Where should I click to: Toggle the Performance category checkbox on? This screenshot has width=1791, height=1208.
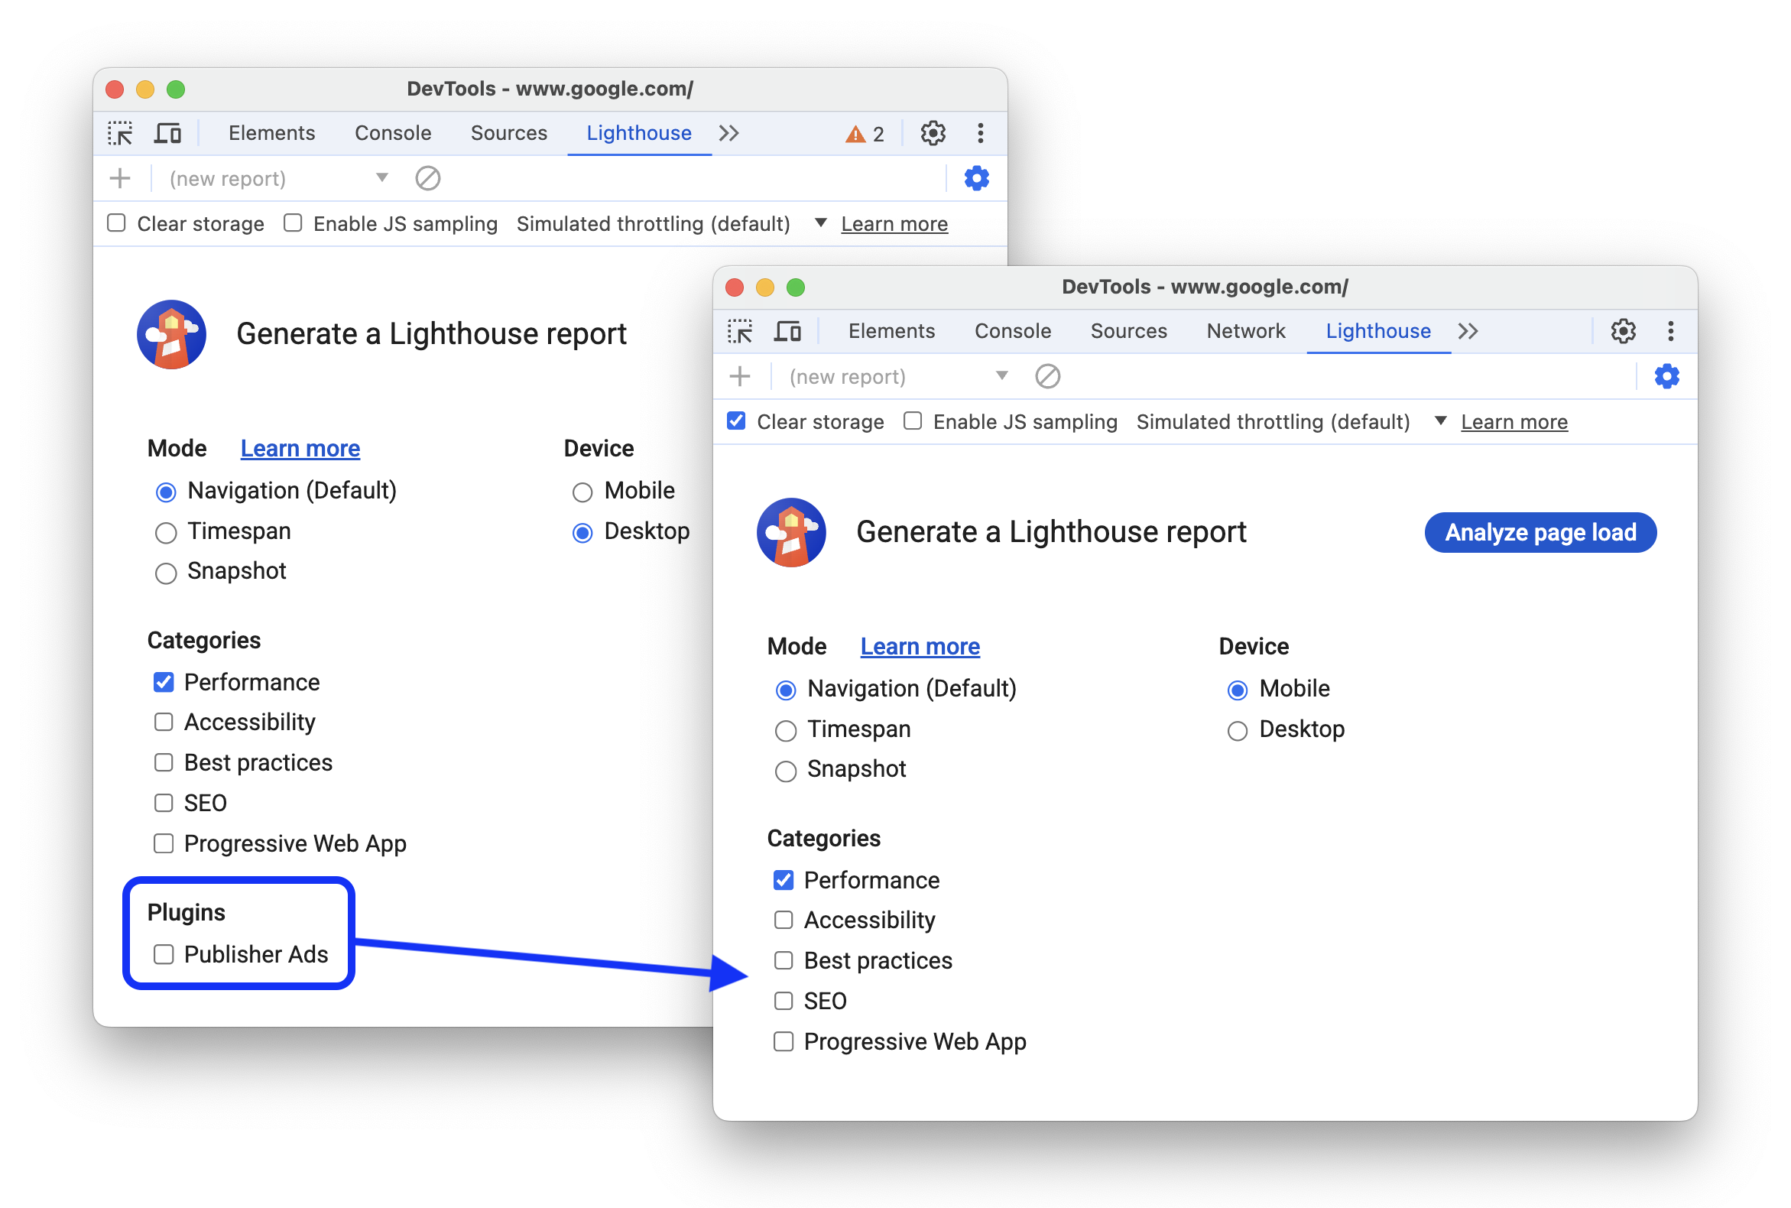point(783,880)
